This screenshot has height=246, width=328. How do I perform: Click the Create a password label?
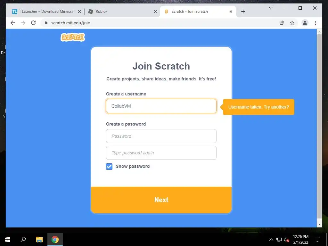click(126, 124)
